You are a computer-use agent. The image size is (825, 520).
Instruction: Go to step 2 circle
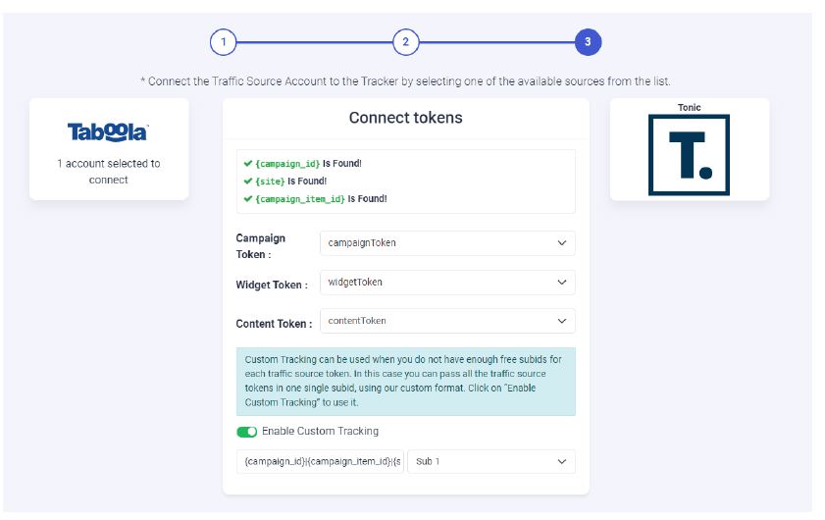click(405, 42)
